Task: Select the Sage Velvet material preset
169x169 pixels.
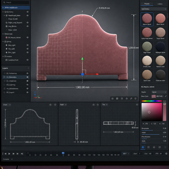Action: (x=147, y=47)
